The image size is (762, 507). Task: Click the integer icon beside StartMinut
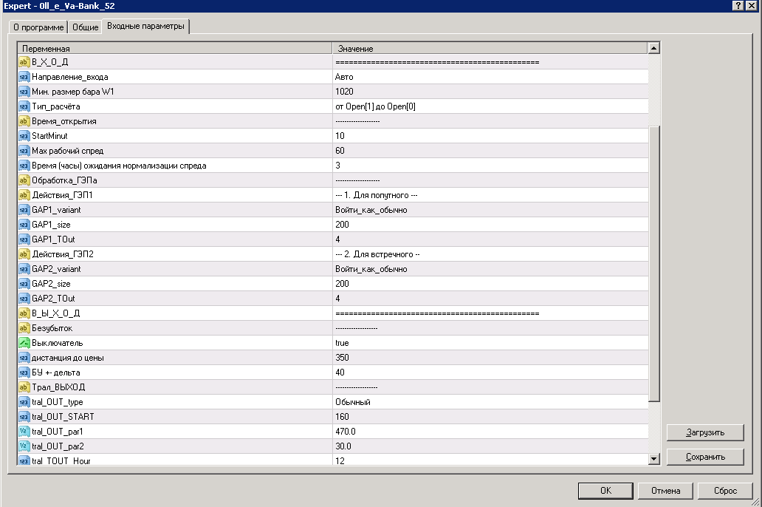(x=24, y=136)
